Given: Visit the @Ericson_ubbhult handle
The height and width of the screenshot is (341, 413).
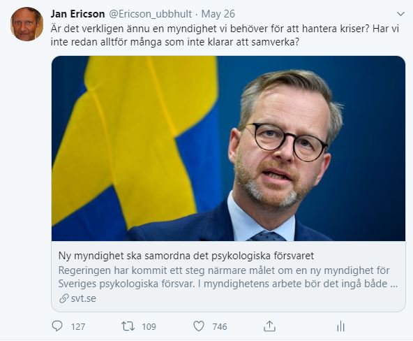Looking at the screenshot, I should tap(151, 14).
